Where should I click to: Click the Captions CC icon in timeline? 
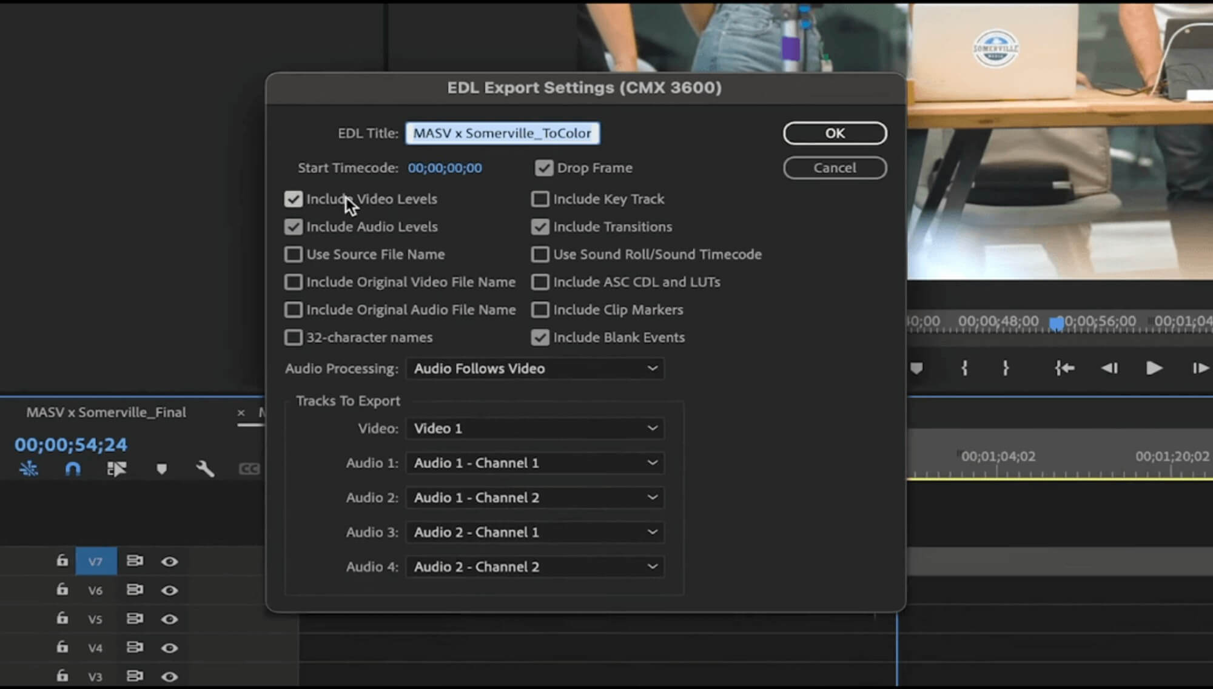click(x=249, y=469)
